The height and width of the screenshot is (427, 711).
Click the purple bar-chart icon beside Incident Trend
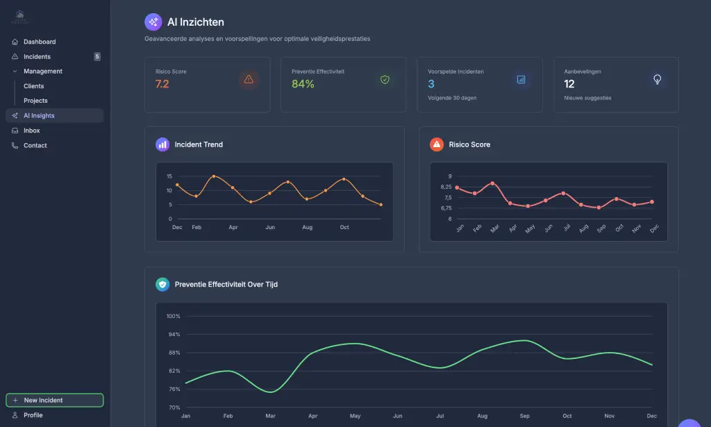[162, 144]
